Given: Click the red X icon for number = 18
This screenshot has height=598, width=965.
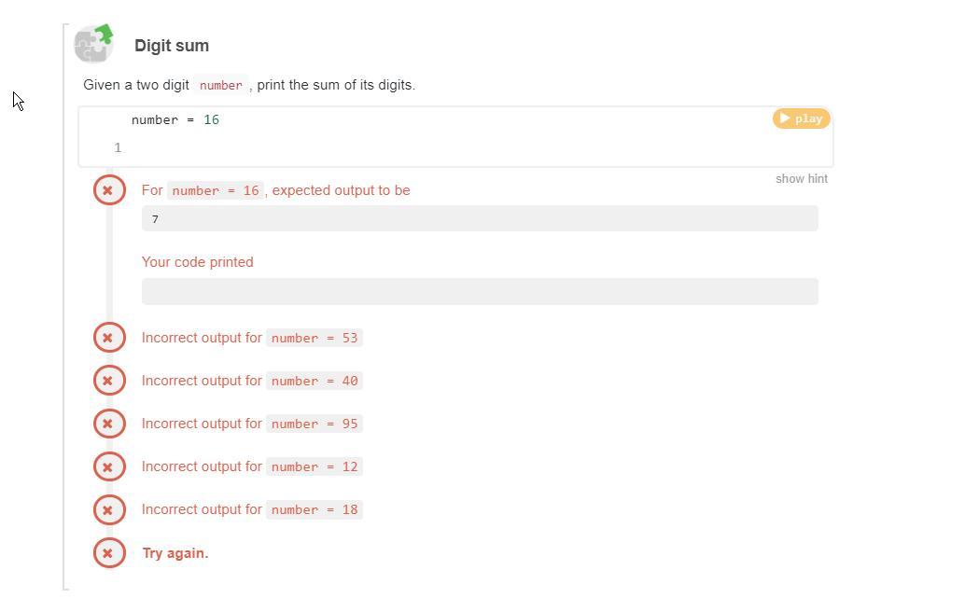Looking at the screenshot, I should [x=109, y=510].
